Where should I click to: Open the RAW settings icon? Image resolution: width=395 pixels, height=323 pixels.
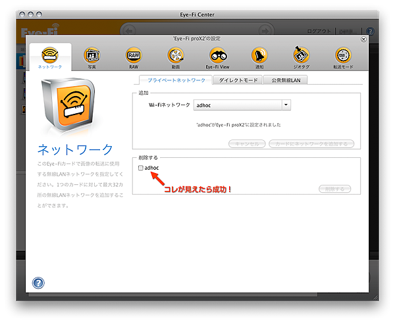[x=134, y=58]
